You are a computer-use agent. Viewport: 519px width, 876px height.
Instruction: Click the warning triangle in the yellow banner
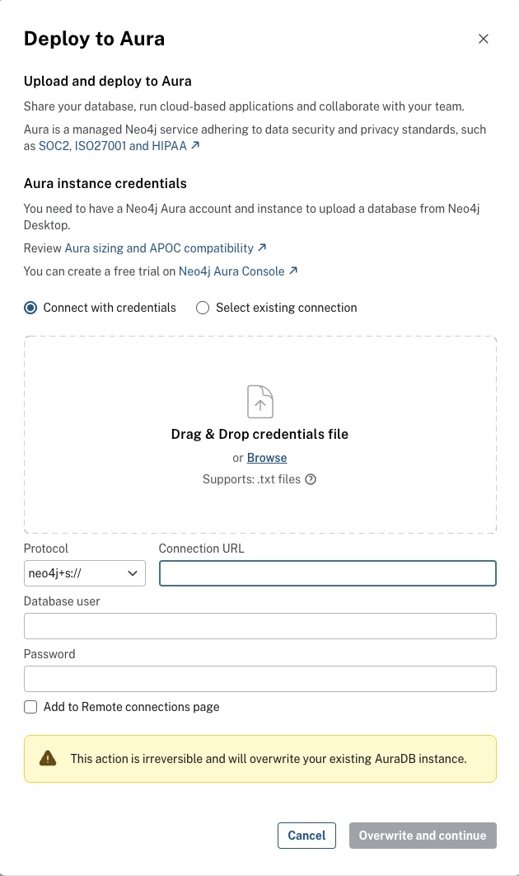47,758
